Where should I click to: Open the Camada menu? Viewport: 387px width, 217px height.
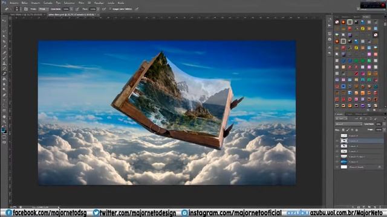coord(48,3)
